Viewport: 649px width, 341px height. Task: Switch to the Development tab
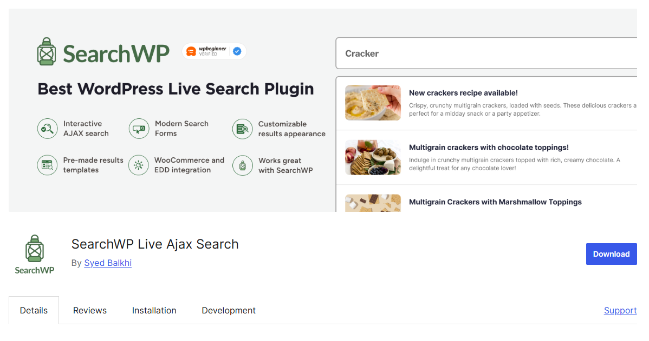coord(228,310)
